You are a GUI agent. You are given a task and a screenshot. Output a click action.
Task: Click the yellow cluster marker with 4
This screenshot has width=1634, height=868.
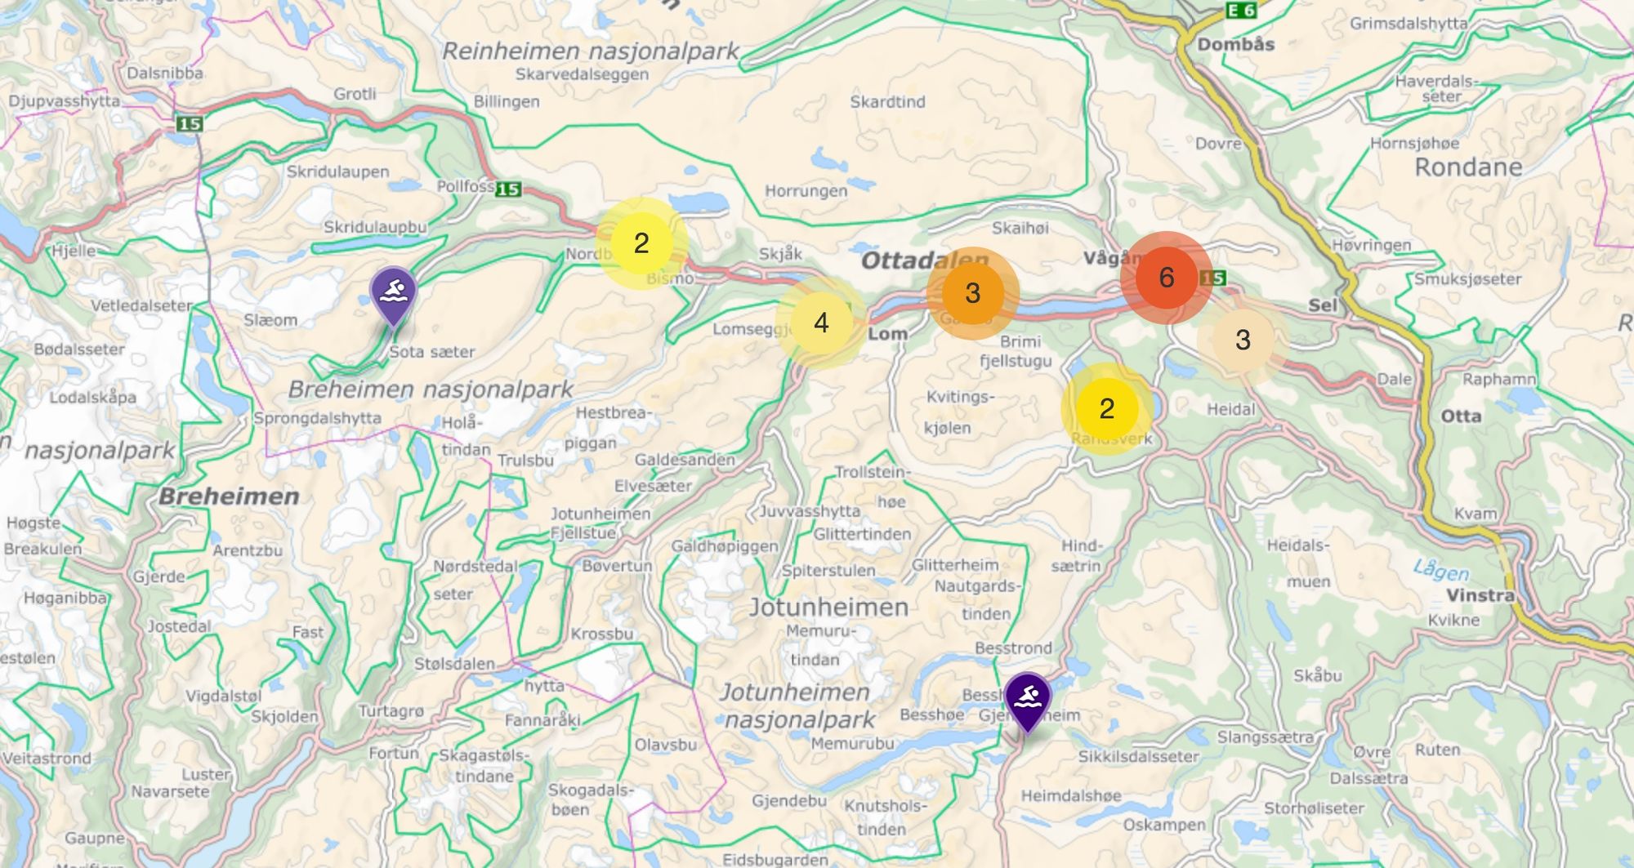tap(821, 323)
